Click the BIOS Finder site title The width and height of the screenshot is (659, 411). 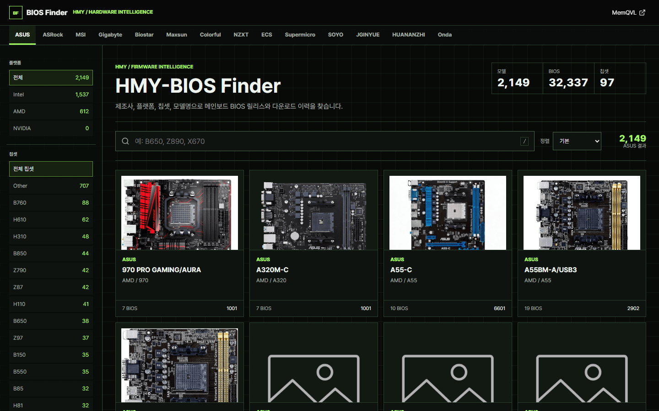click(x=47, y=12)
